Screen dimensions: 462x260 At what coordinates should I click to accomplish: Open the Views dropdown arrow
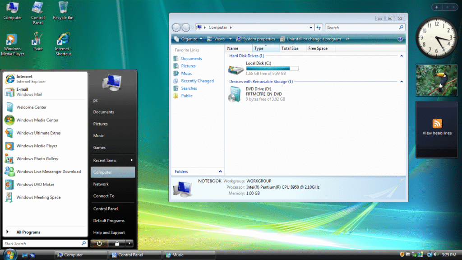coord(230,39)
